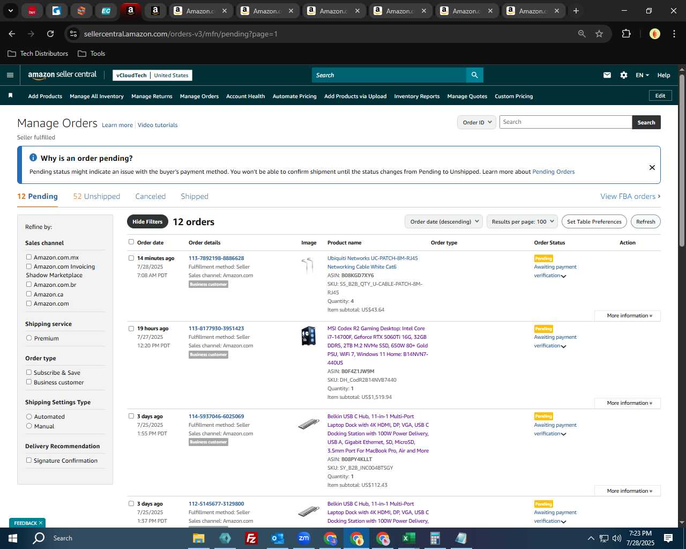
Task: Expand More information for order 114-5937046-6025069
Action: coord(628,491)
